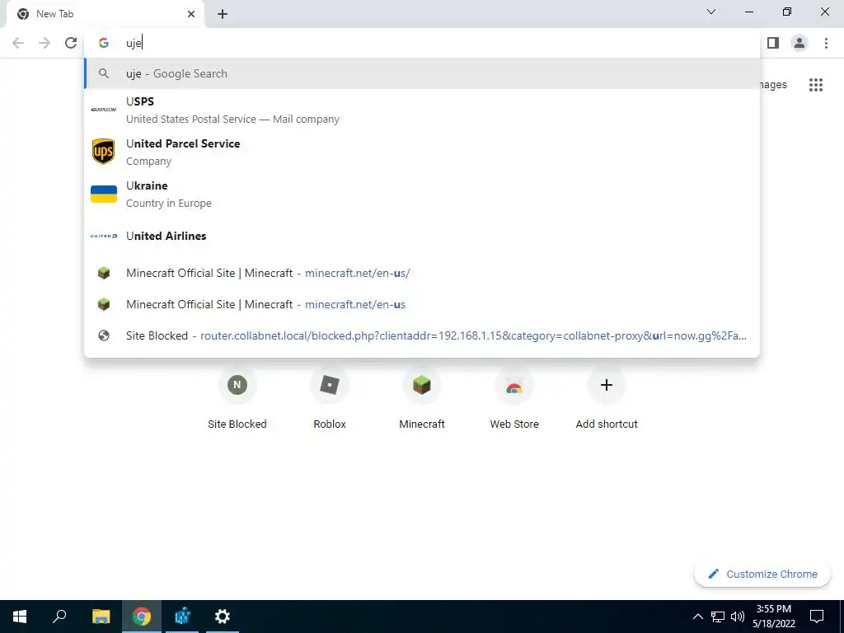This screenshot has height=633, width=844.
Task: Click the Add shortcut plus tile
Action: [x=607, y=398]
